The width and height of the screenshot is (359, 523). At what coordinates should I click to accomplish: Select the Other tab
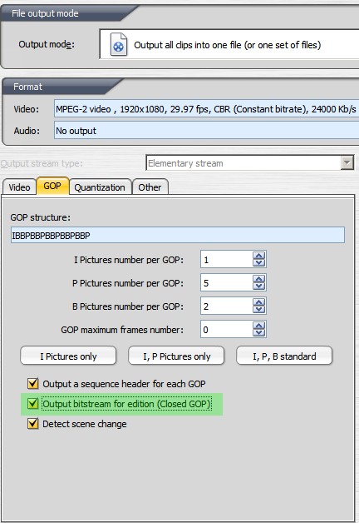(150, 187)
